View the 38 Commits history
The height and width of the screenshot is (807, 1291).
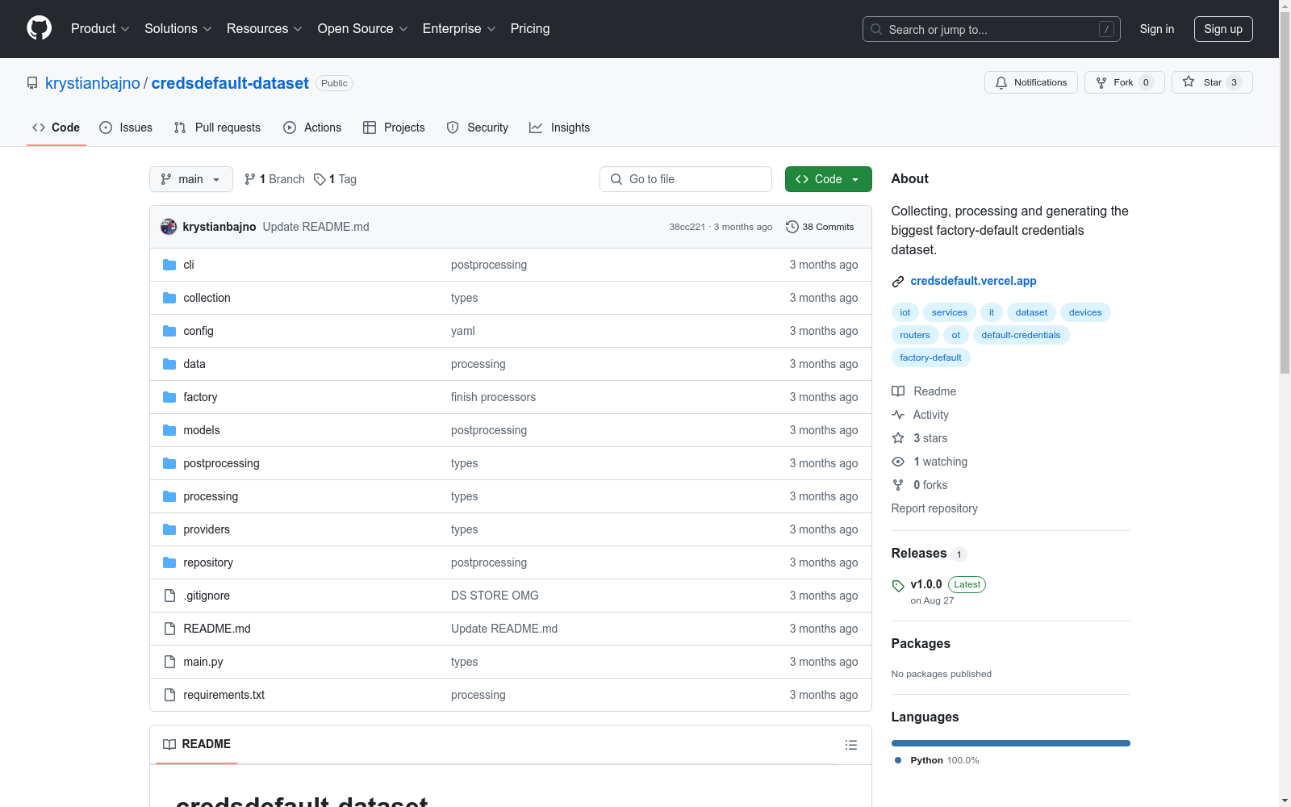[x=820, y=227]
